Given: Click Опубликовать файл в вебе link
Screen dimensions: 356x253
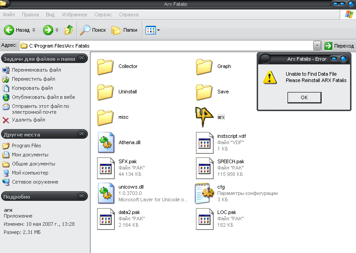Looking at the screenshot, I should (44, 97).
